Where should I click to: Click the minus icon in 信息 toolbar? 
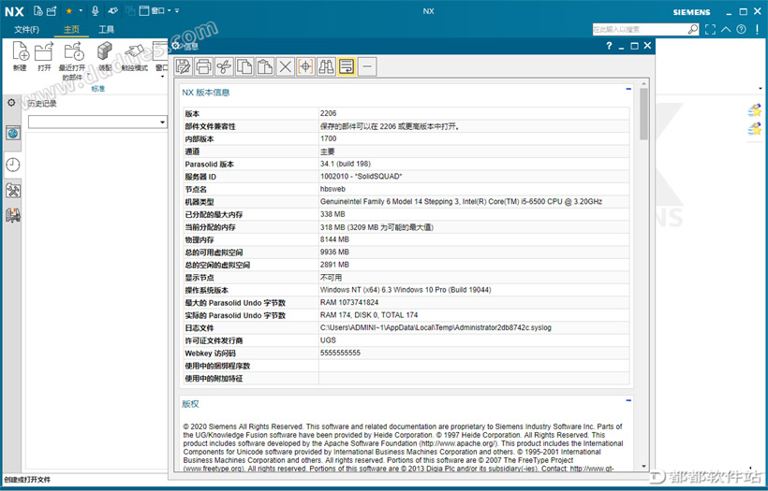pyautogui.click(x=368, y=66)
